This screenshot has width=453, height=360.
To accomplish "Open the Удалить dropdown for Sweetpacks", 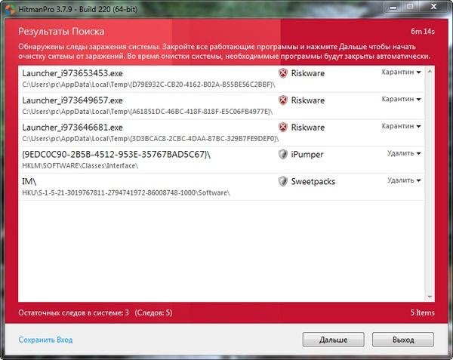I will pos(404,180).
